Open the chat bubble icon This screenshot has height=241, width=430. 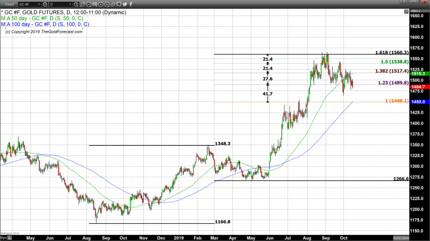119,4
